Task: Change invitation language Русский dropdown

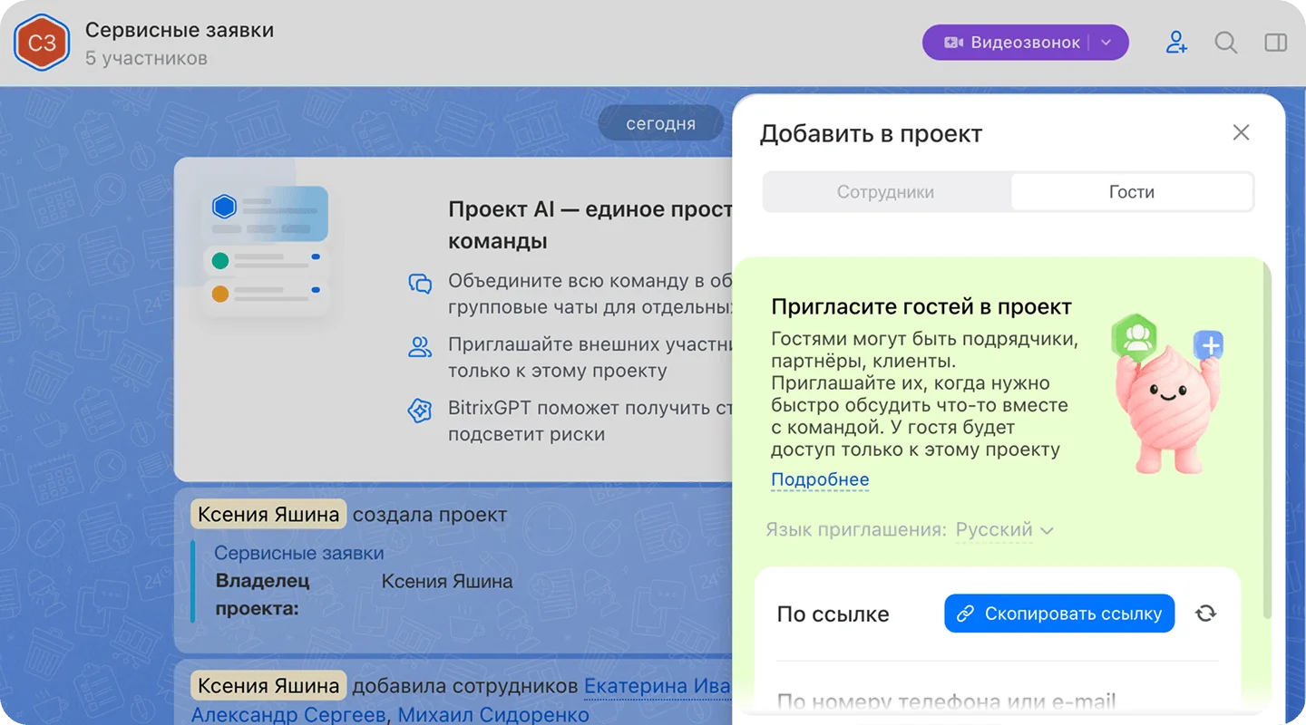Action: pos(1004,529)
